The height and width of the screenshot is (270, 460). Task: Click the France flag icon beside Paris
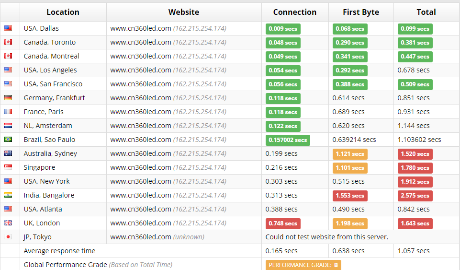(8, 112)
